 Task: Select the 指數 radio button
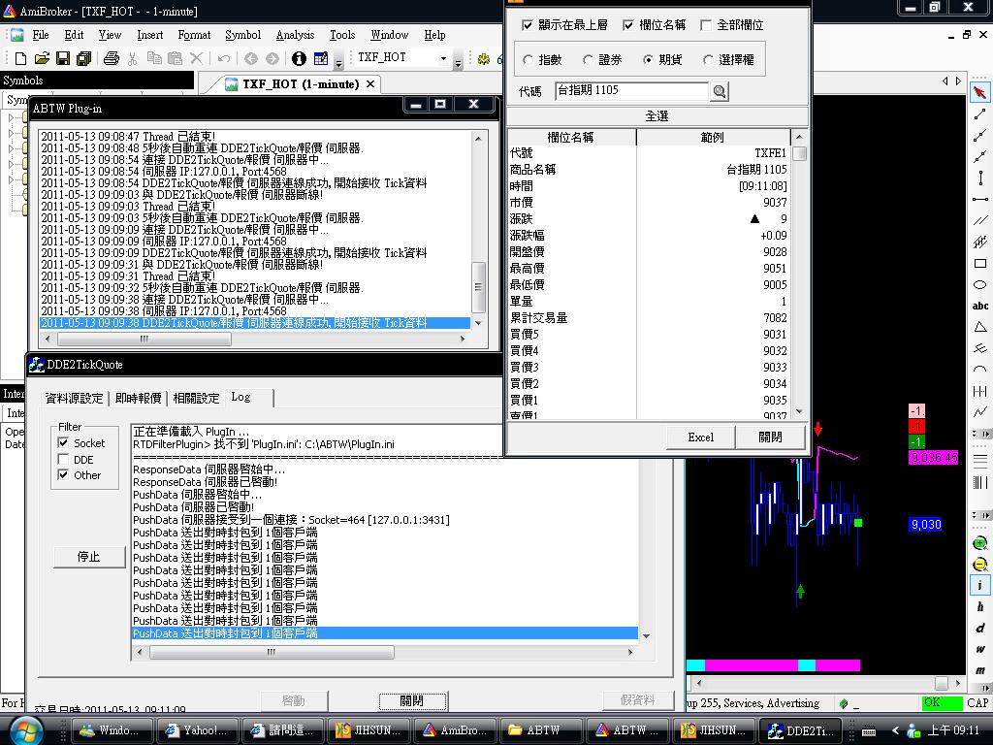529,59
